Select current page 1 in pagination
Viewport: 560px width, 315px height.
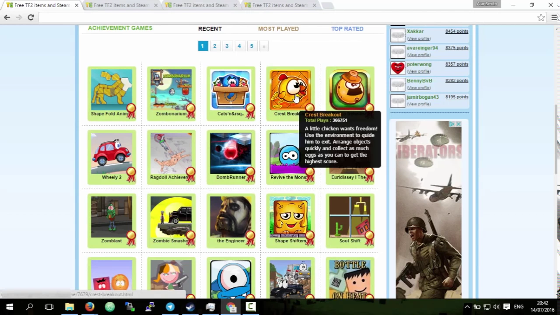pyautogui.click(x=203, y=46)
